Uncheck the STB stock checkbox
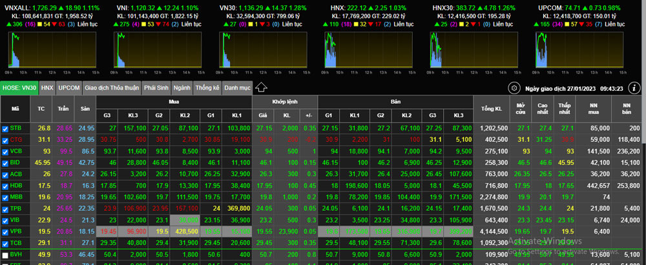This screenshot has width=646, height=265. click(6, 128)
